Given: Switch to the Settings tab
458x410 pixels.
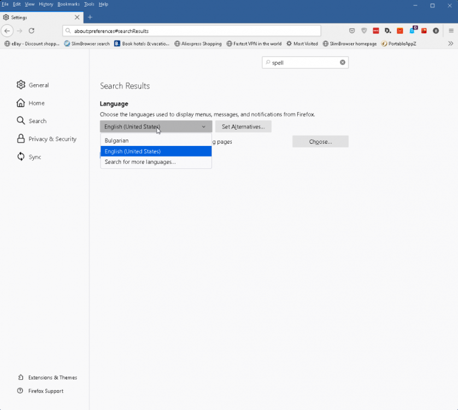Looking at the screenshot, I should pos(42,17).
